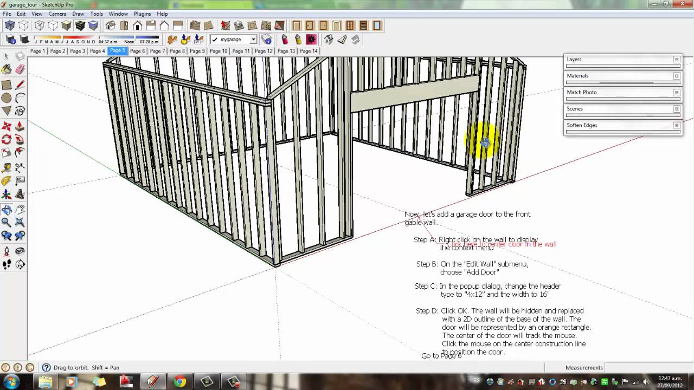Switch to the Pan hand tool

pos(20,210)
